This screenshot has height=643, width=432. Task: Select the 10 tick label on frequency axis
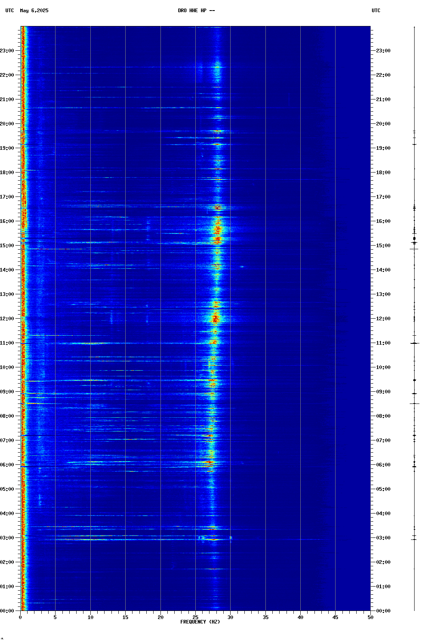(x=90, y=617)
